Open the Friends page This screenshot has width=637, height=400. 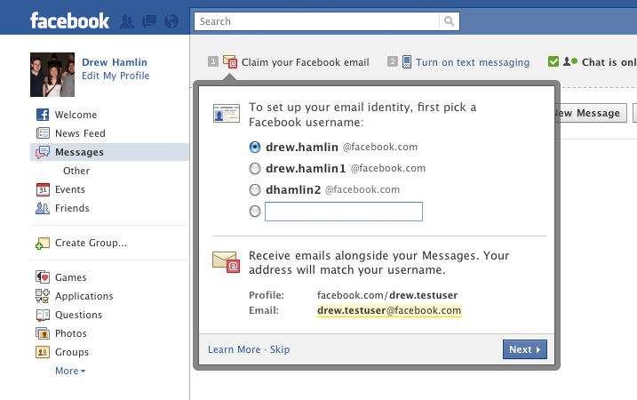(x=72, y=208)
